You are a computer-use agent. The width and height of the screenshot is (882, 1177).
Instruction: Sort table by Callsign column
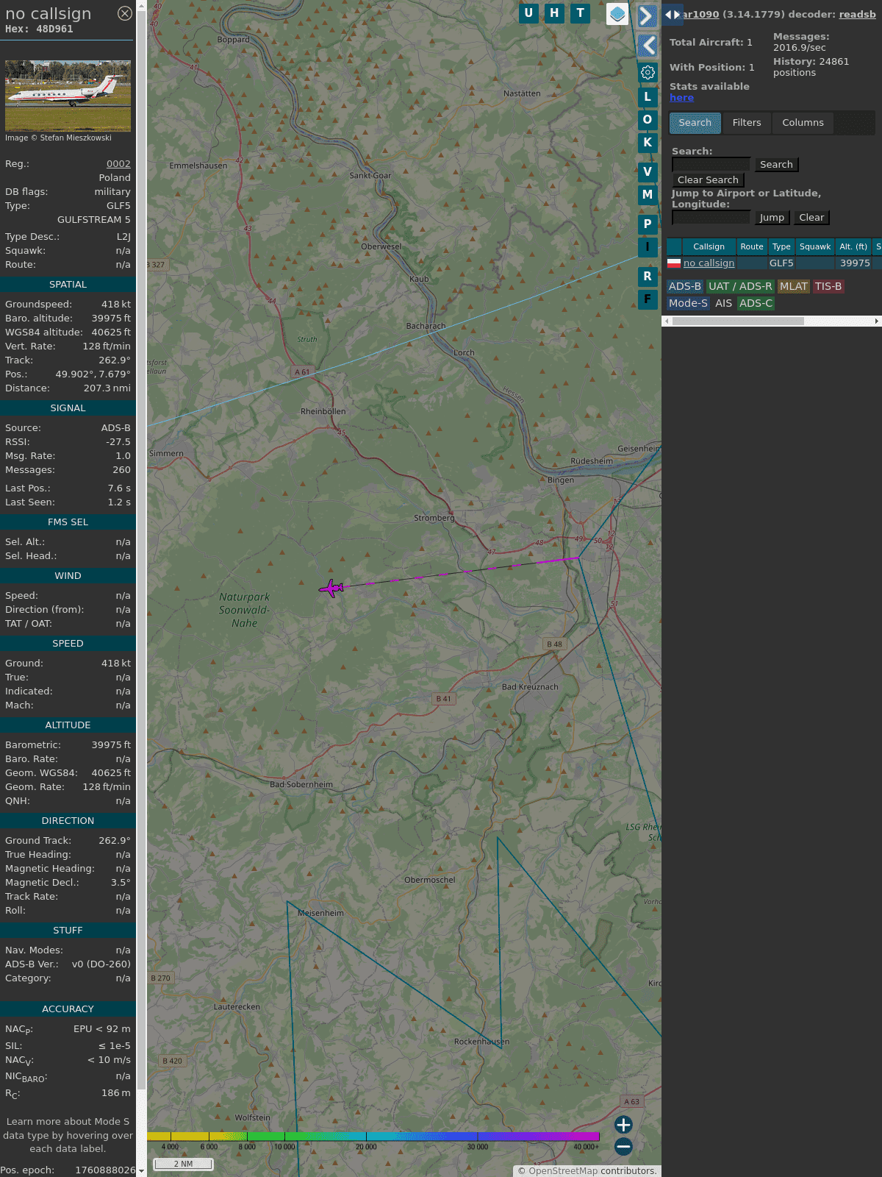tap(709, 247)
